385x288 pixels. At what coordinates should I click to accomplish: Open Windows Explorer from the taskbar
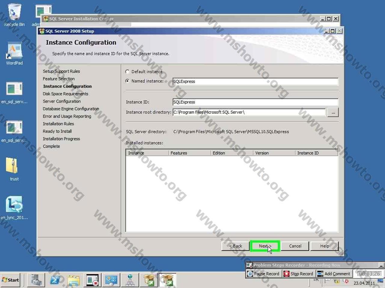[74, 280]
